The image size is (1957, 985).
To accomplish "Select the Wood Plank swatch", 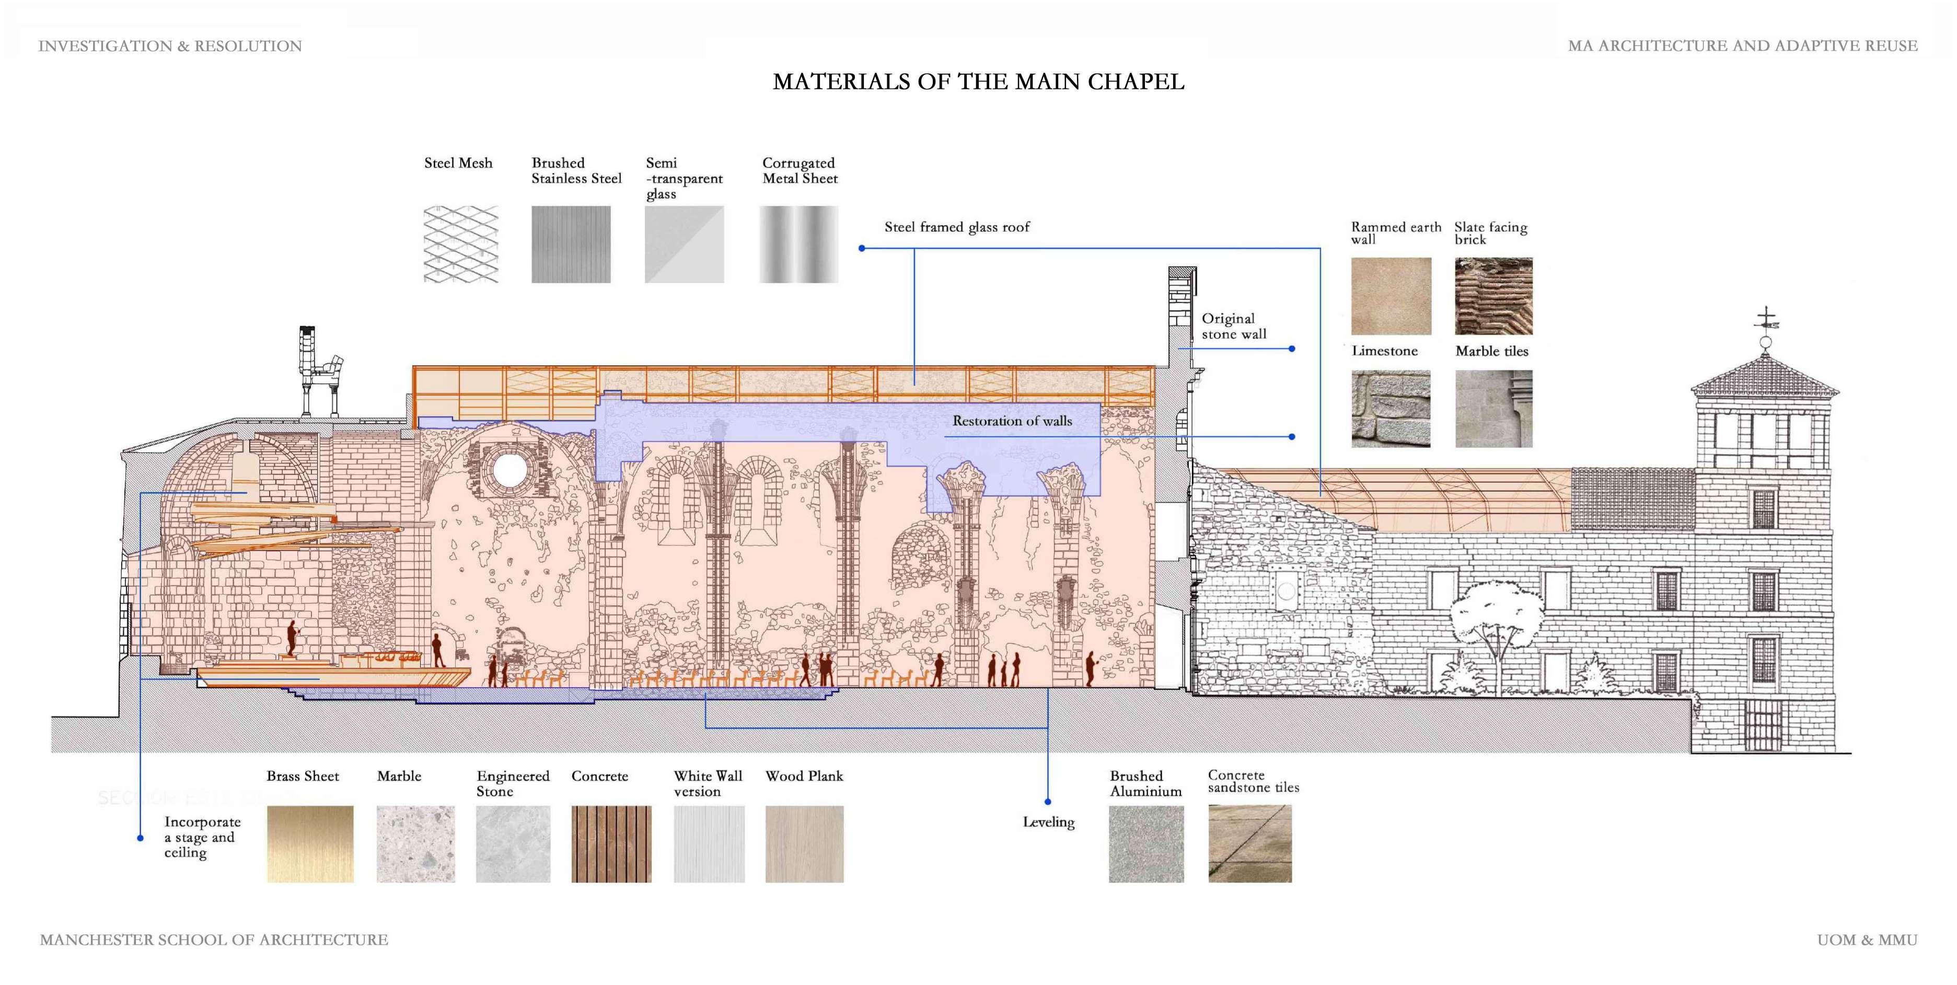I will click(x=804, y=844).
